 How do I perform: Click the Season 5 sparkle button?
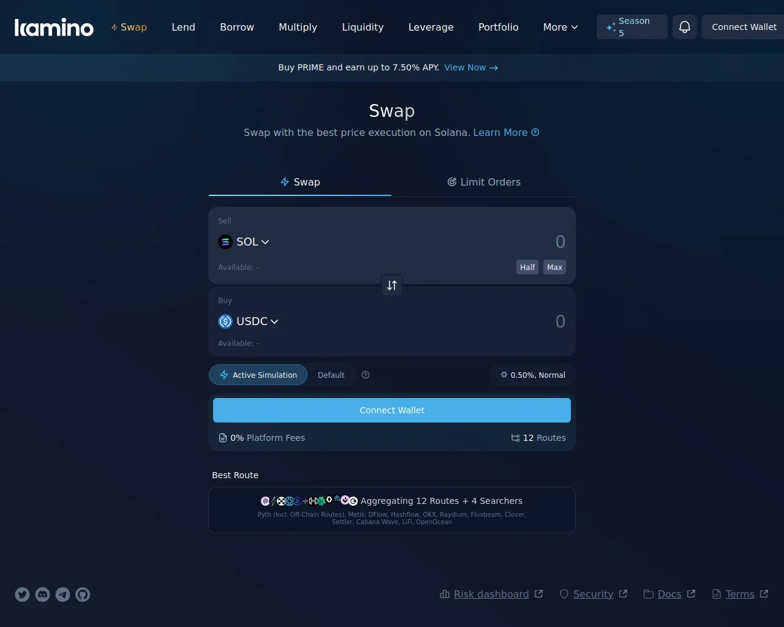point(632,27)
